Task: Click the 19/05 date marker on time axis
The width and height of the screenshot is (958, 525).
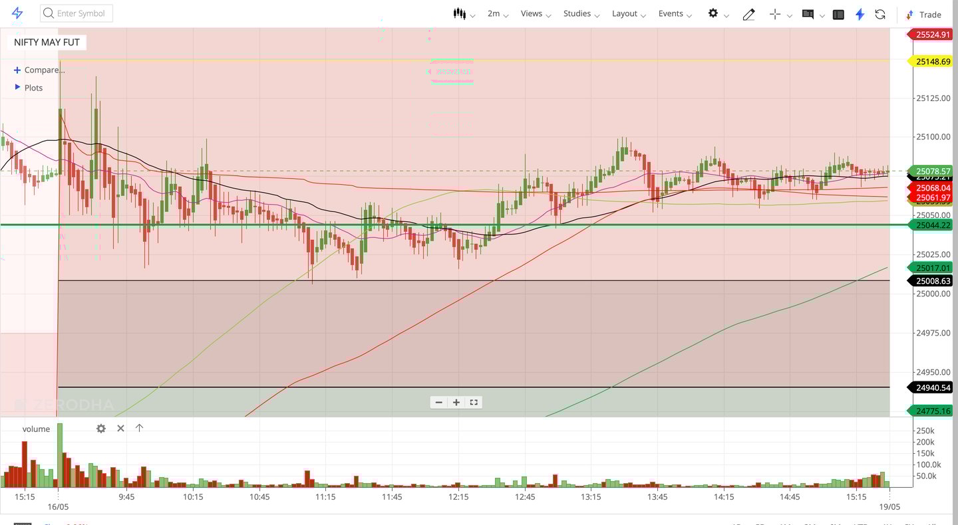Action: (889, 507)
